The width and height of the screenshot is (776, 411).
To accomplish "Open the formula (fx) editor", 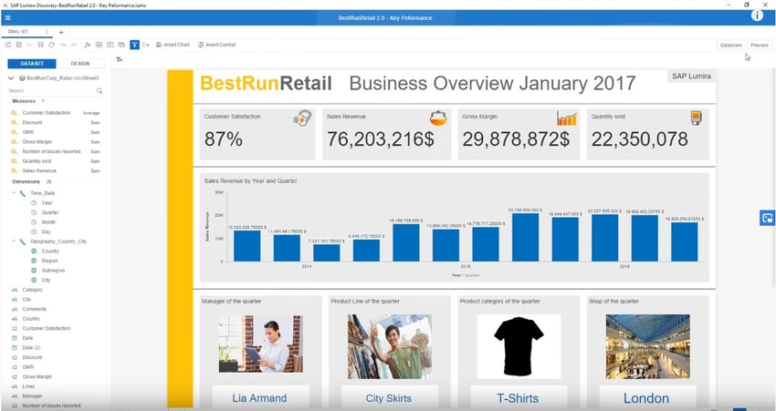I will pos(88,45).
